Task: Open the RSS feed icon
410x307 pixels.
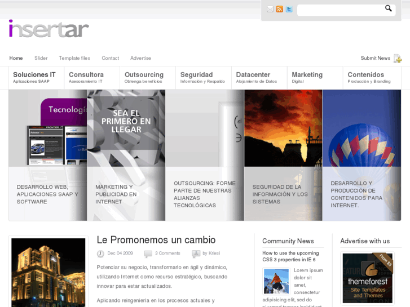Action: coord(280,10)
